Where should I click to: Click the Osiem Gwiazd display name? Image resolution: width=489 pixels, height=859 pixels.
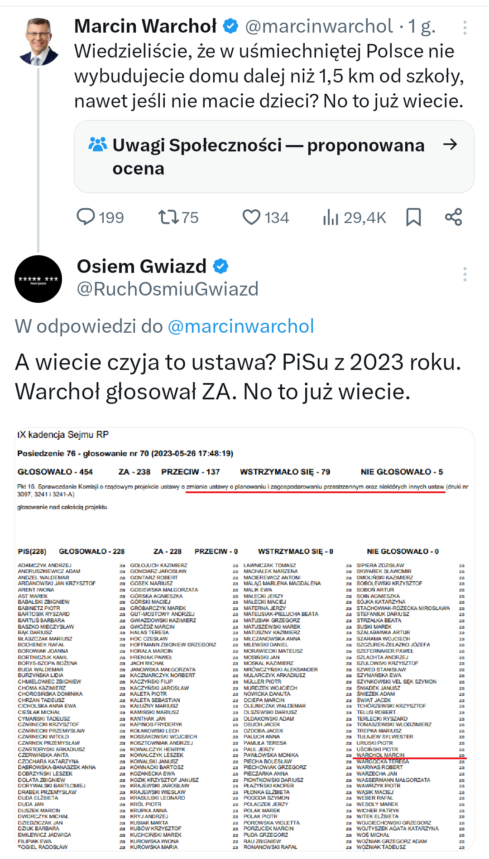pyautogui.click(x=142, y=266)
